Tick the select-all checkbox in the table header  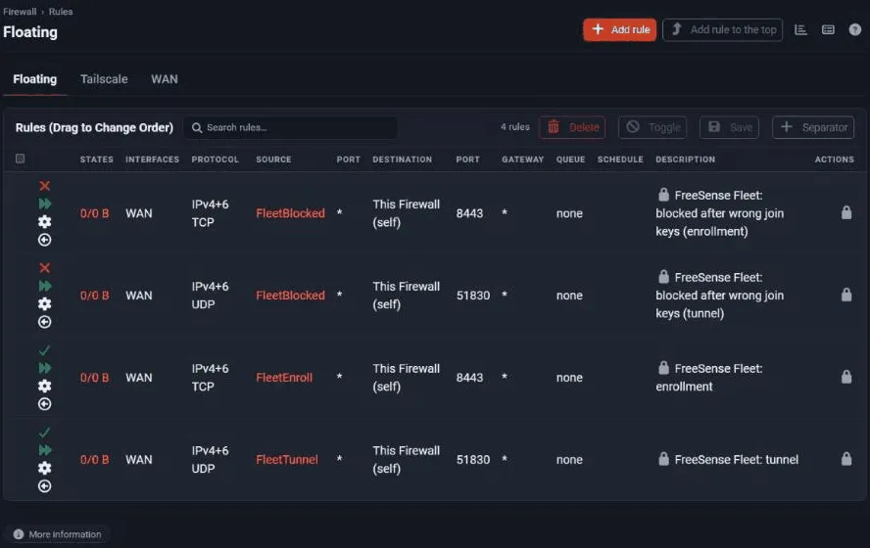point(20,160)
